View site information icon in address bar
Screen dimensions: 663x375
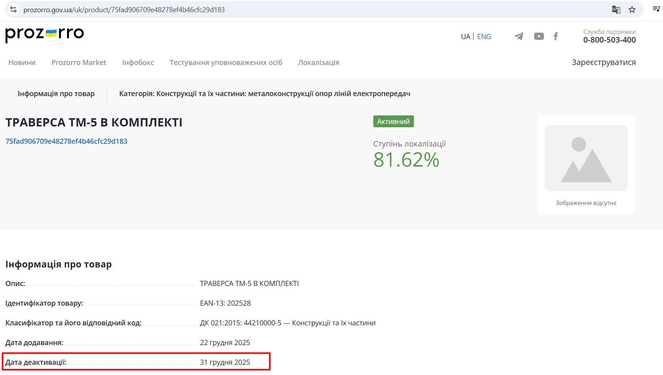(13, 10)
